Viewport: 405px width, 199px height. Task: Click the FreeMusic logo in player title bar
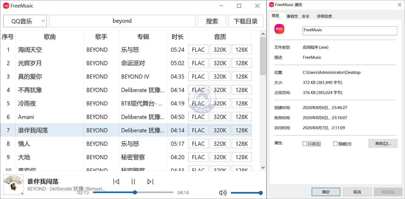point(6,6)
